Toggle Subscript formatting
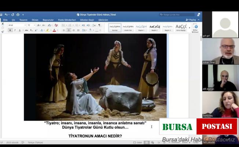The width and height of the screenshot is (239, 147). coord(31,30)
